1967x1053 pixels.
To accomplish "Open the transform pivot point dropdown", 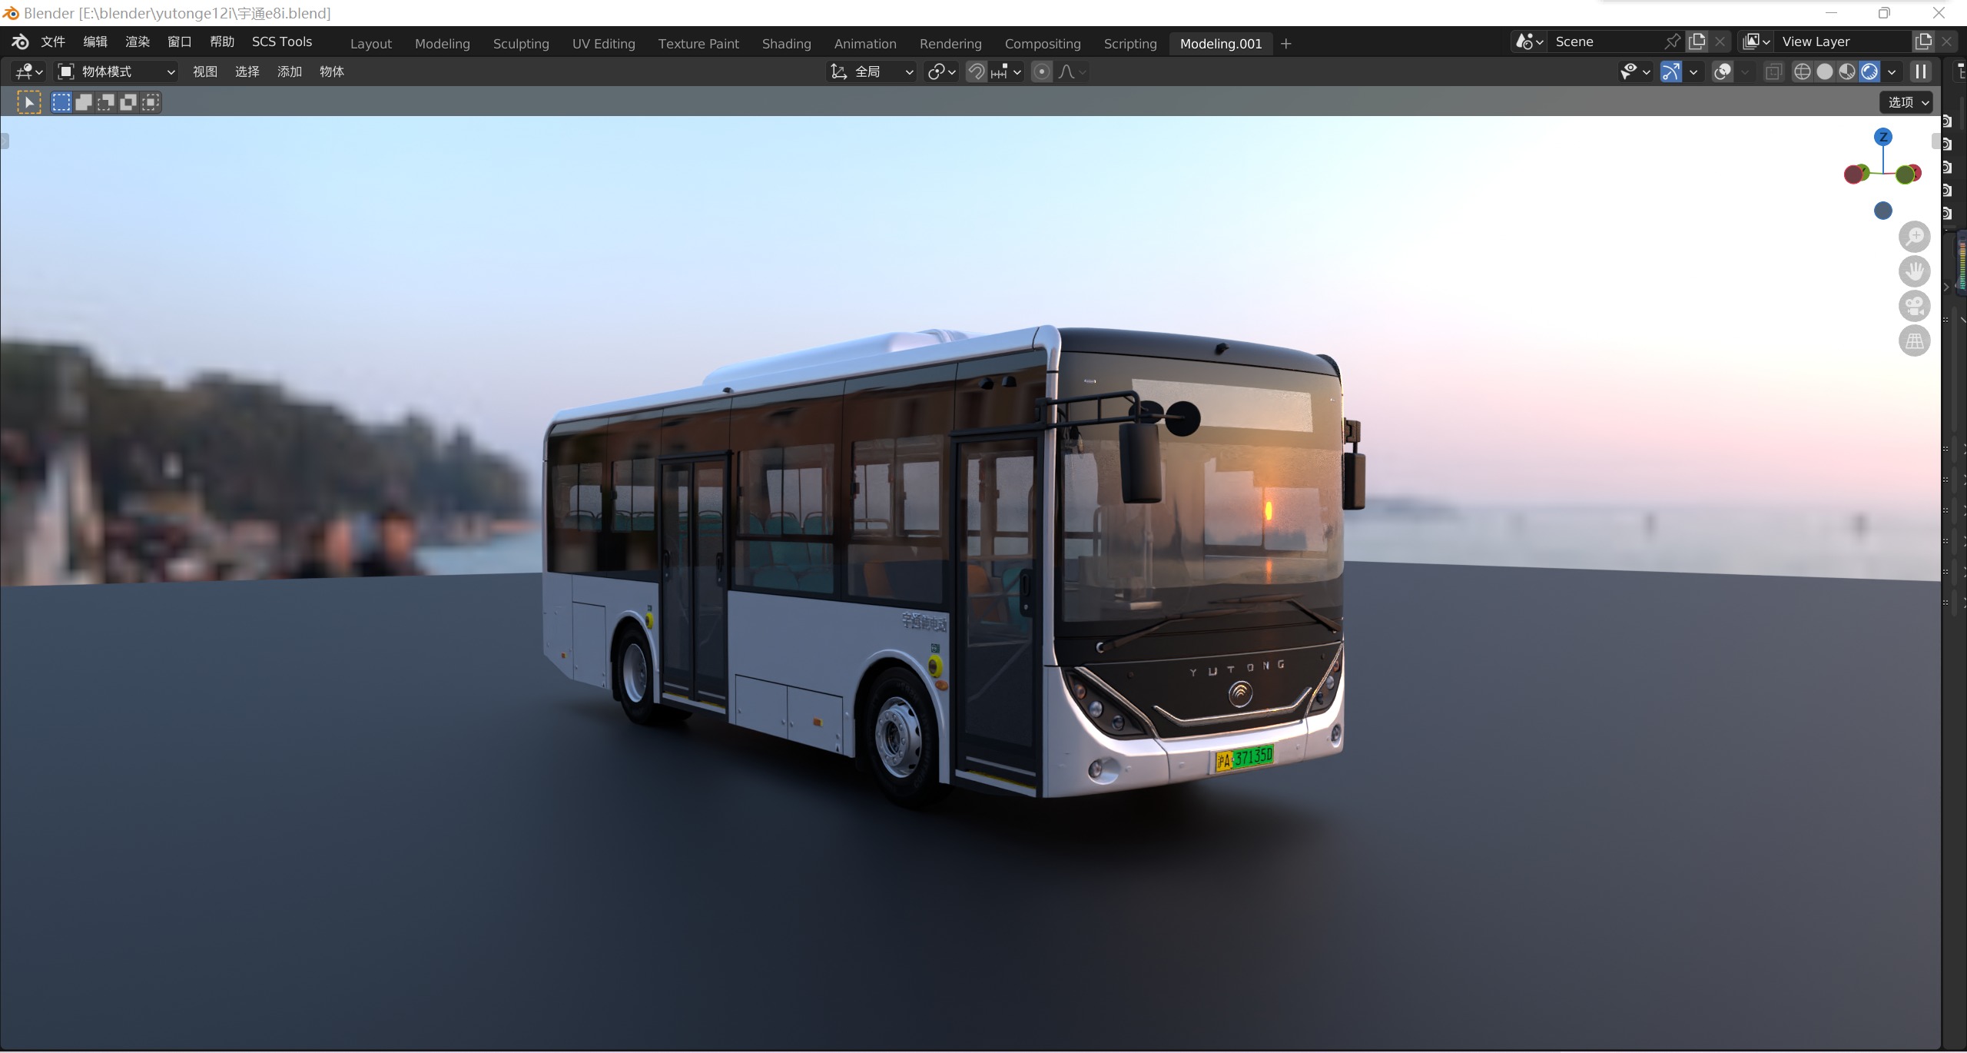I will [941, 71].
